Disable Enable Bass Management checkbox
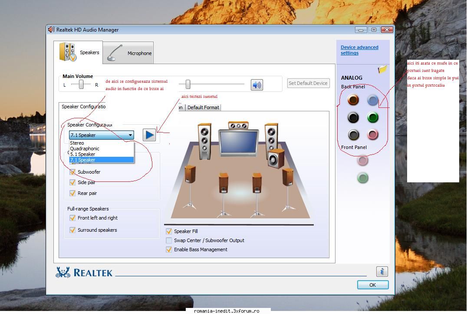This screenshot has height=314, width=467. pos(169,249)
